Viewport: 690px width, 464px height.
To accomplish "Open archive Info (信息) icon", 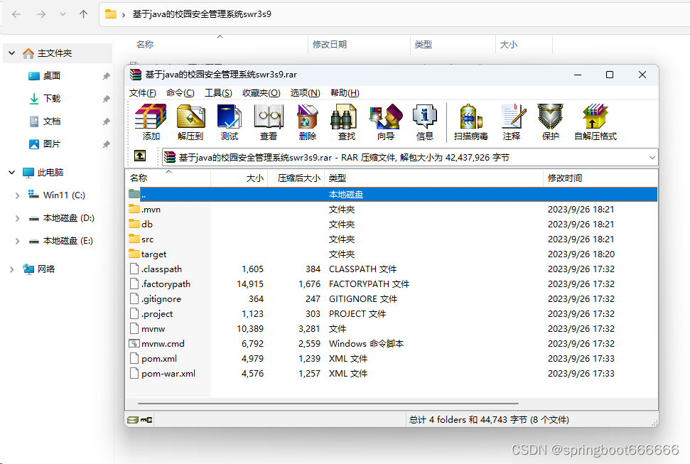I will click(x=425, y=122).
